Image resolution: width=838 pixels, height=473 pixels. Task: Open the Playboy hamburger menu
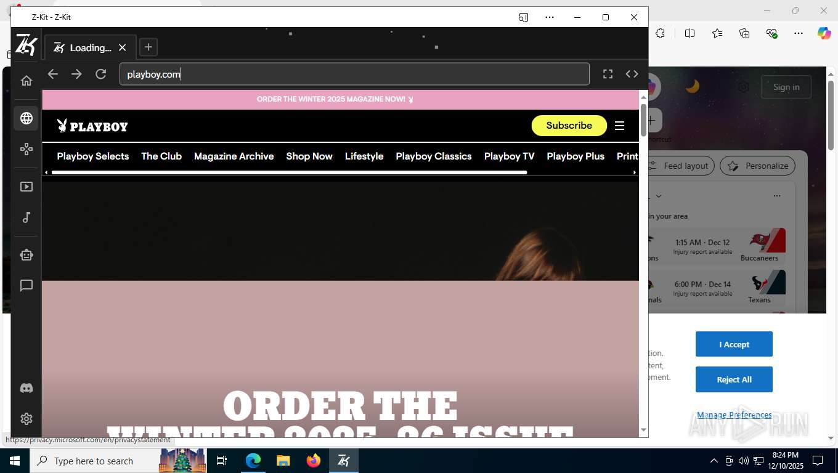pos(619,126)
